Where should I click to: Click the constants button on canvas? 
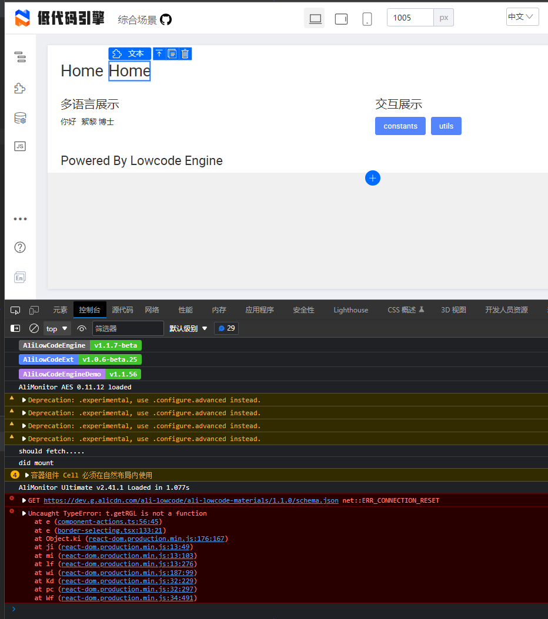[400, 126]
